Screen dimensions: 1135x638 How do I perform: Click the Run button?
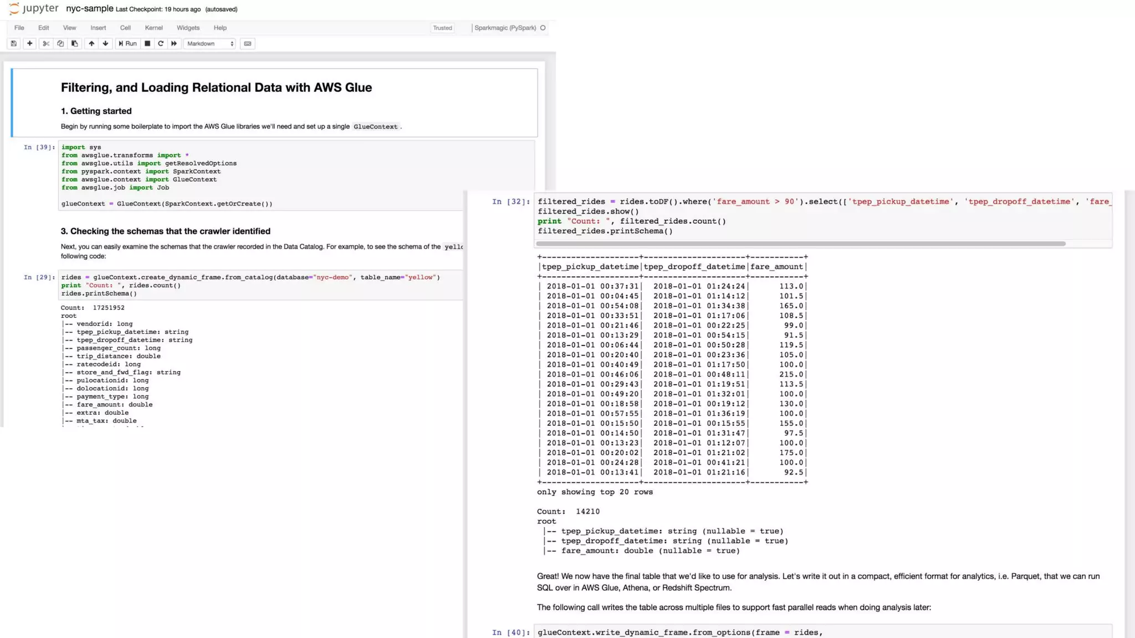tap(127, 43)
